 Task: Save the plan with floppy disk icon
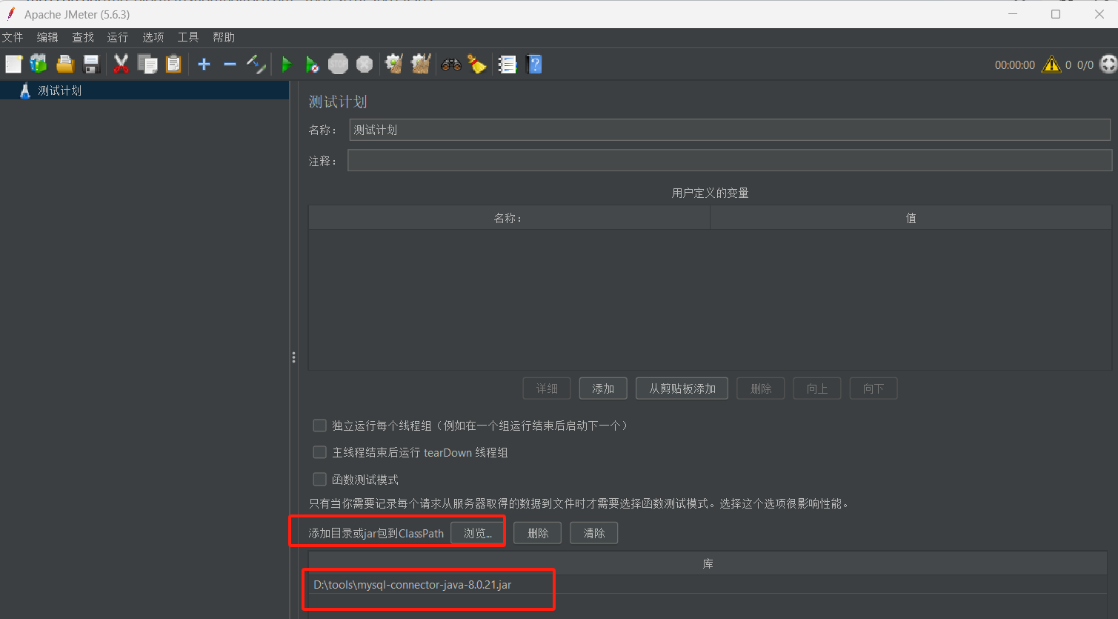pos(91,64)
